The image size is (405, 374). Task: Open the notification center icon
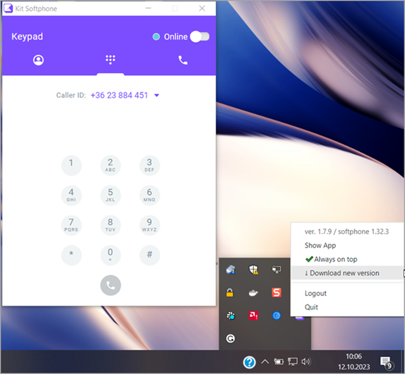point(386,362)
